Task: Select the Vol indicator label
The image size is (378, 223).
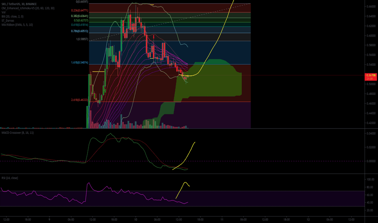Action: tap(3, 12)
